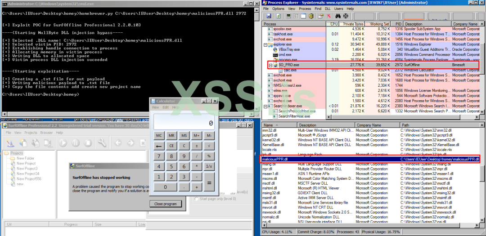This screenshot has height=236, width=486.
Task: Click the process list vertical scrollbar up arrow
Action: [482, 24]
